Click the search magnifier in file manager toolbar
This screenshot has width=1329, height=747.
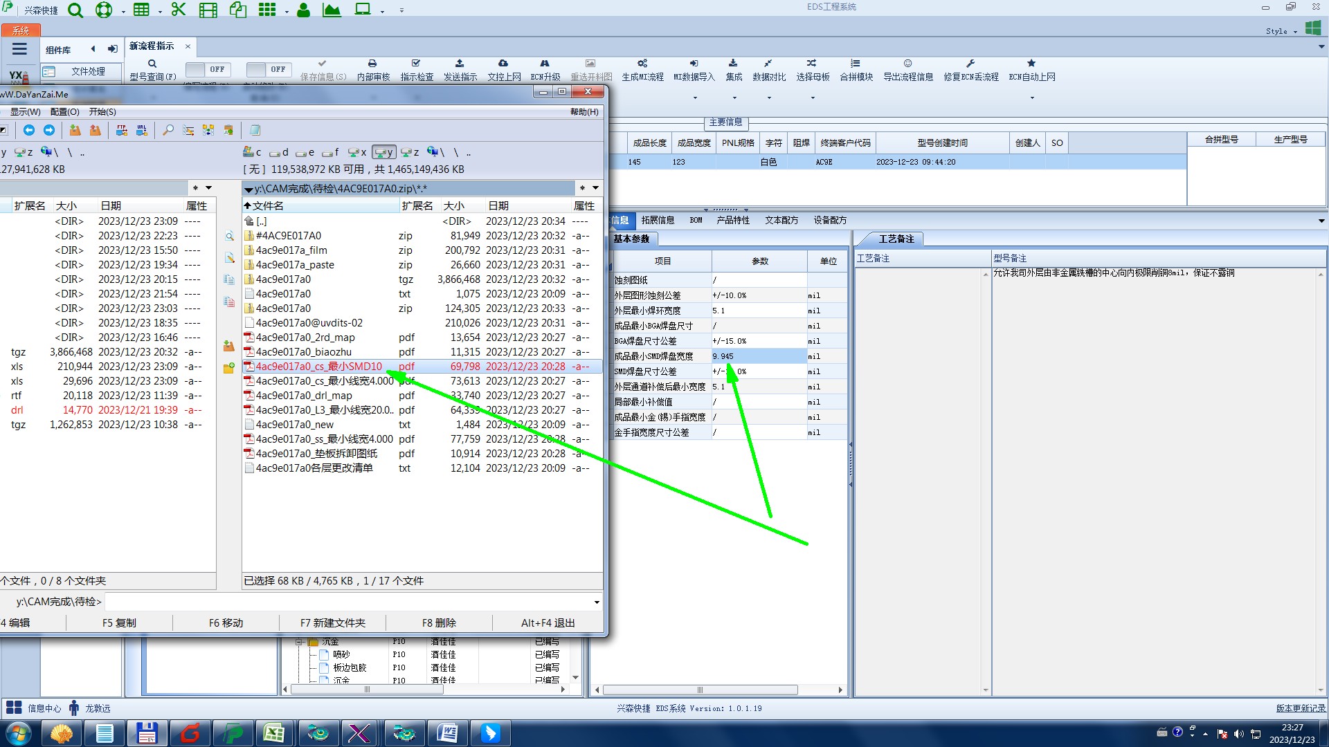coord(168,130)
